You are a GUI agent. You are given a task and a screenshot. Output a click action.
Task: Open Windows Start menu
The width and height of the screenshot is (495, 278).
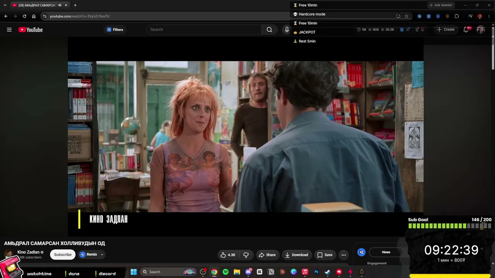(x=133, y=272)
